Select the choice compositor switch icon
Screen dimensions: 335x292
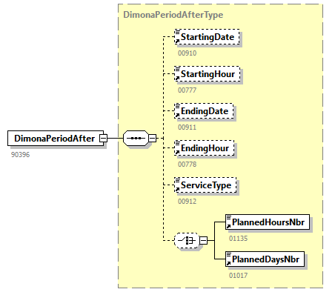[x=187, y=240]
